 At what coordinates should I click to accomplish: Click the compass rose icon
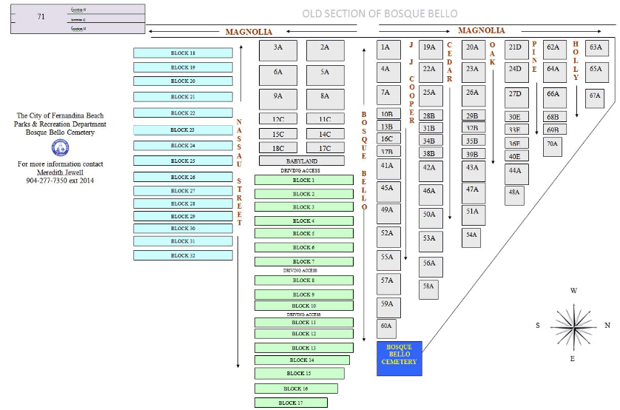click(573, 325)
